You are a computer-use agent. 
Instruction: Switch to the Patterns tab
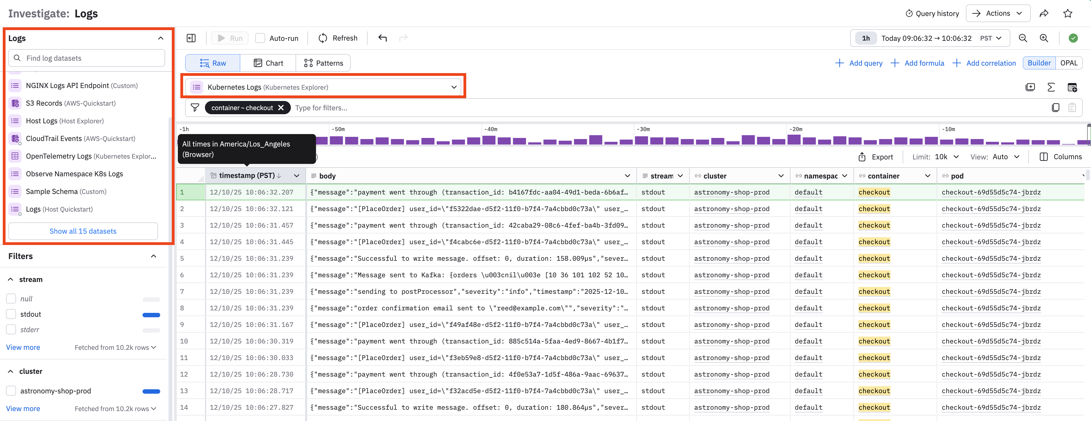[x=323, y=63]
